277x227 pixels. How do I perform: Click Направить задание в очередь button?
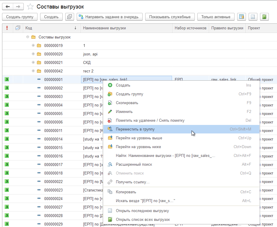pos(110,17)
